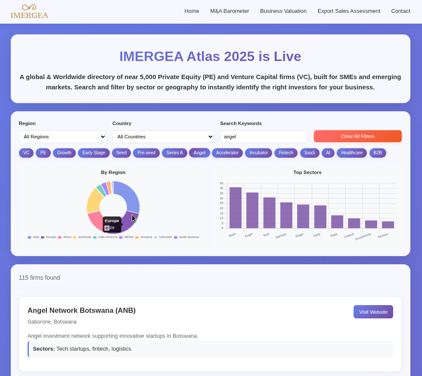Select the AI filter chip
The height and width of the screenshot is (376, 422).
click(328, 153)
